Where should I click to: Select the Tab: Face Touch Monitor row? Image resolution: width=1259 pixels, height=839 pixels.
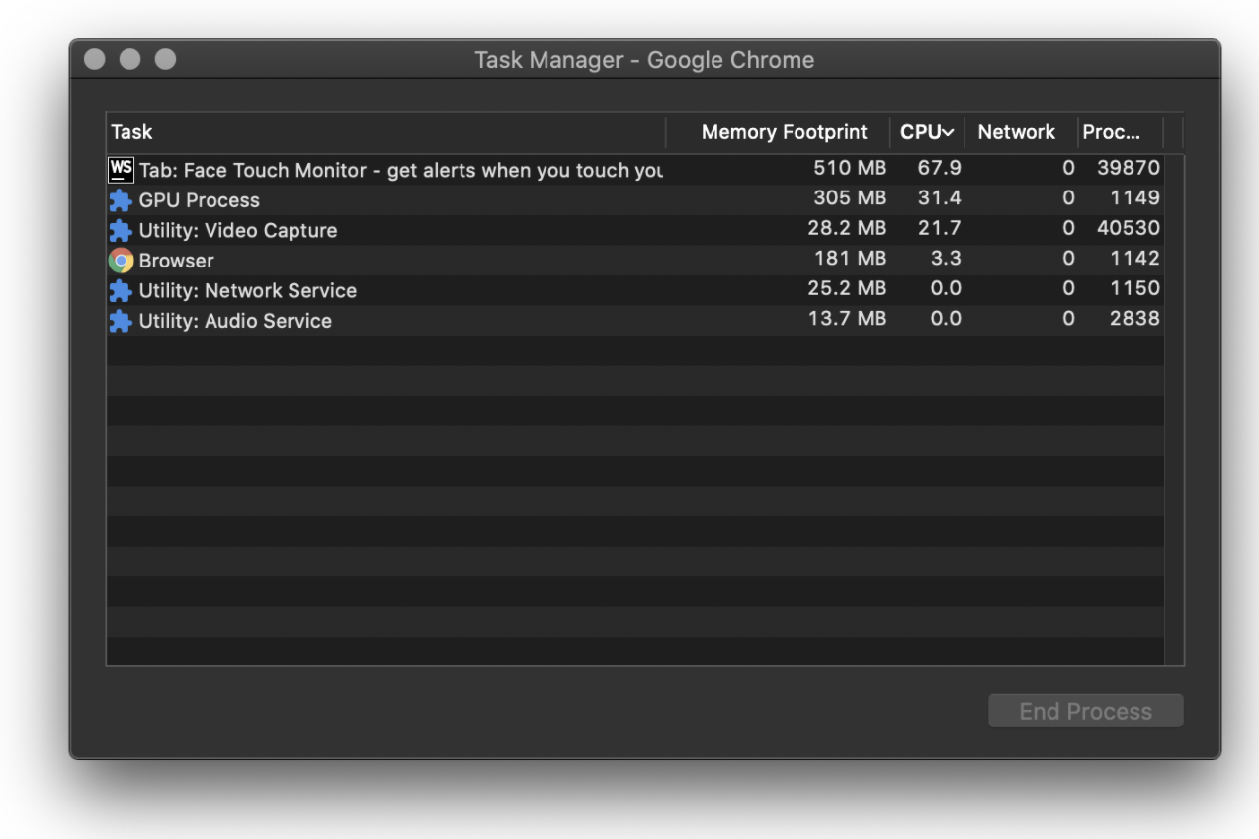635,170
